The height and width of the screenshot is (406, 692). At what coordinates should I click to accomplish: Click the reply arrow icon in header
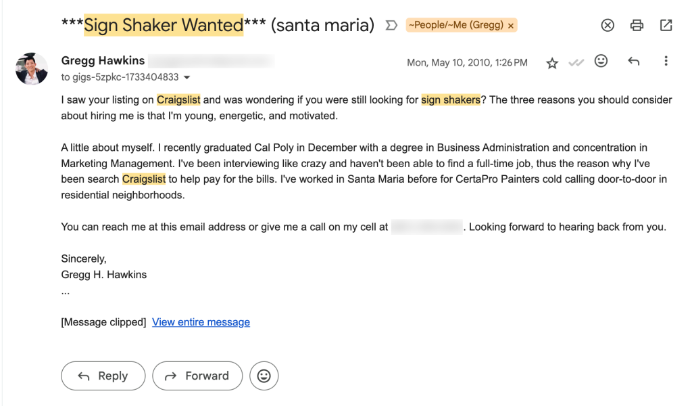(x=633, y=62)
